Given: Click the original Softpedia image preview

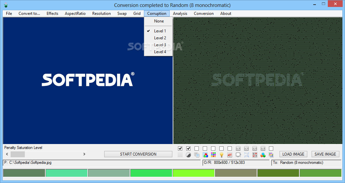Looking at the screenshot, I should (x=88, y=81).
